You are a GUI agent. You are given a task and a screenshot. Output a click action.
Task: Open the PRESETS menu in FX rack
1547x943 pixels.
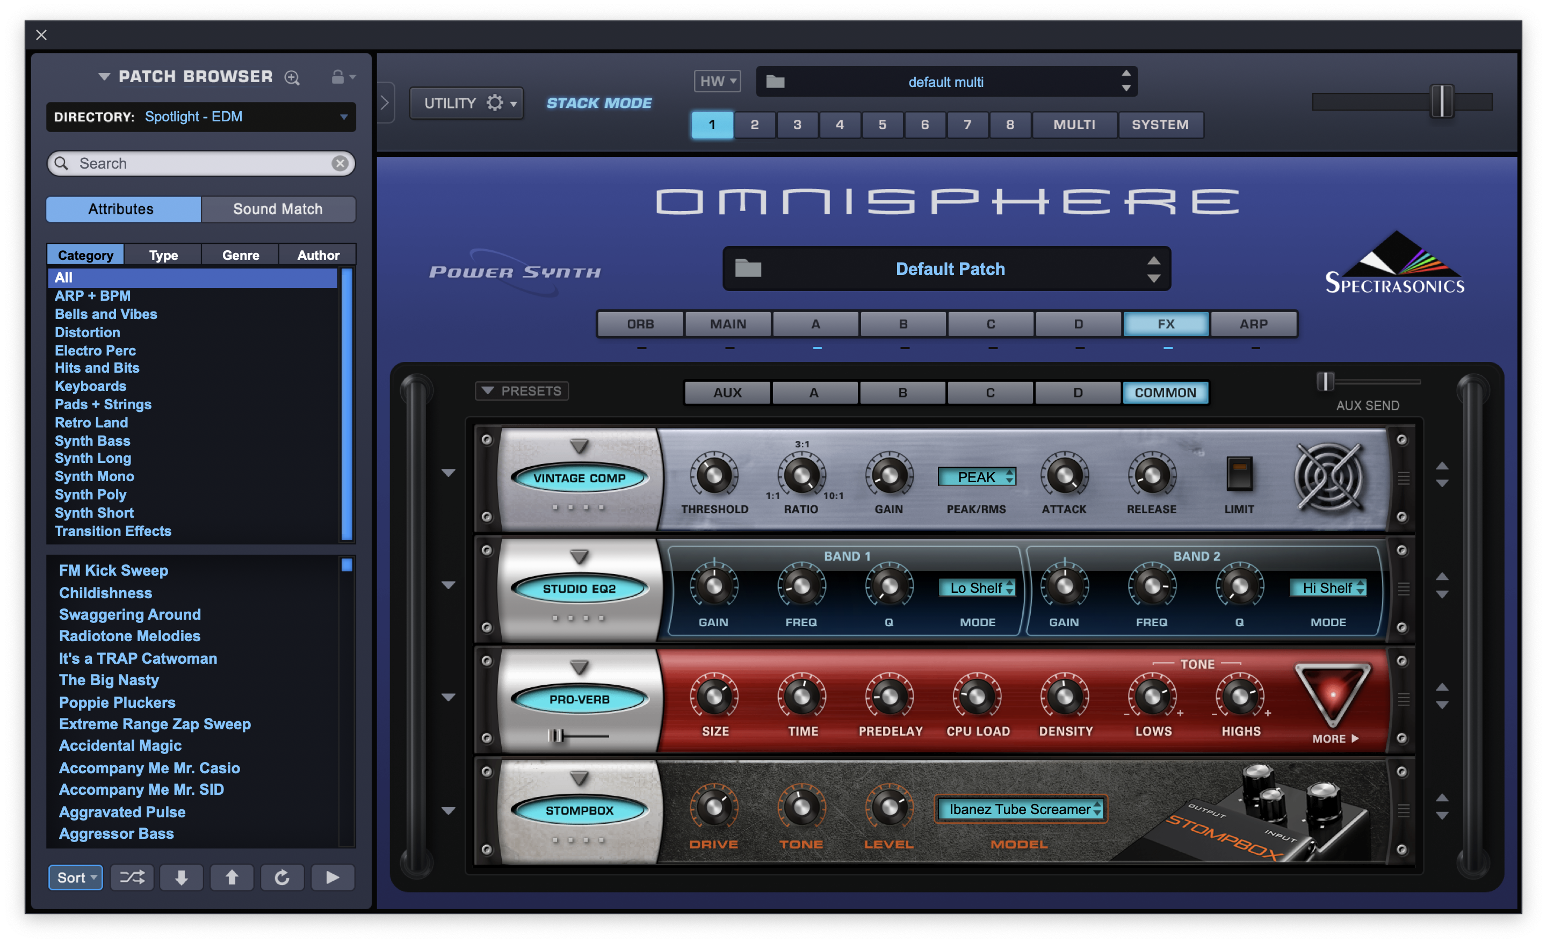click(522, 391)
